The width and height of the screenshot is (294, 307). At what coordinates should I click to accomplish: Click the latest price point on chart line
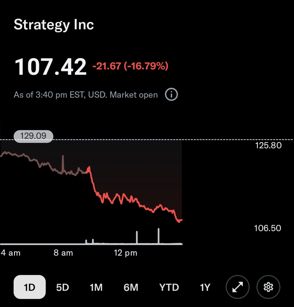pos(181,220)
